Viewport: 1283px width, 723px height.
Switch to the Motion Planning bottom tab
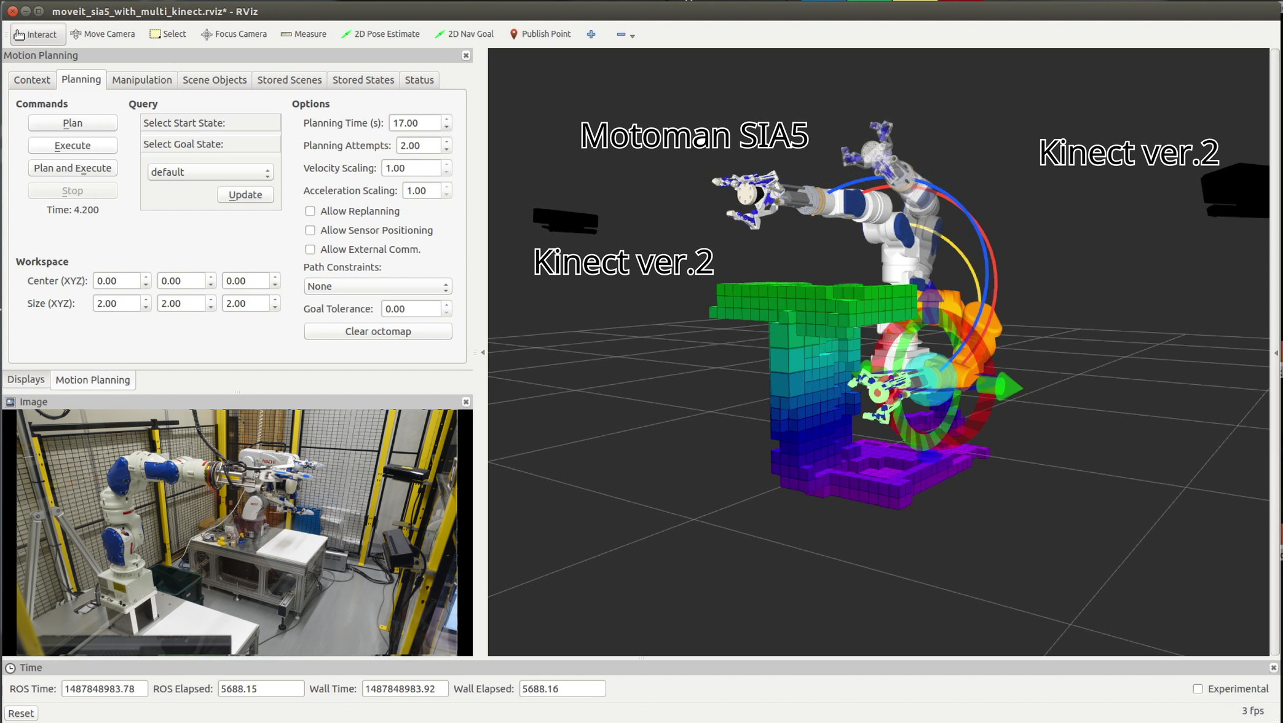coord(93,380)
